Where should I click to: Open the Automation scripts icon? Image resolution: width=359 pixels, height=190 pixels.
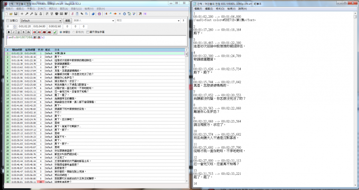pyautogui.click(x=93, y=14)
